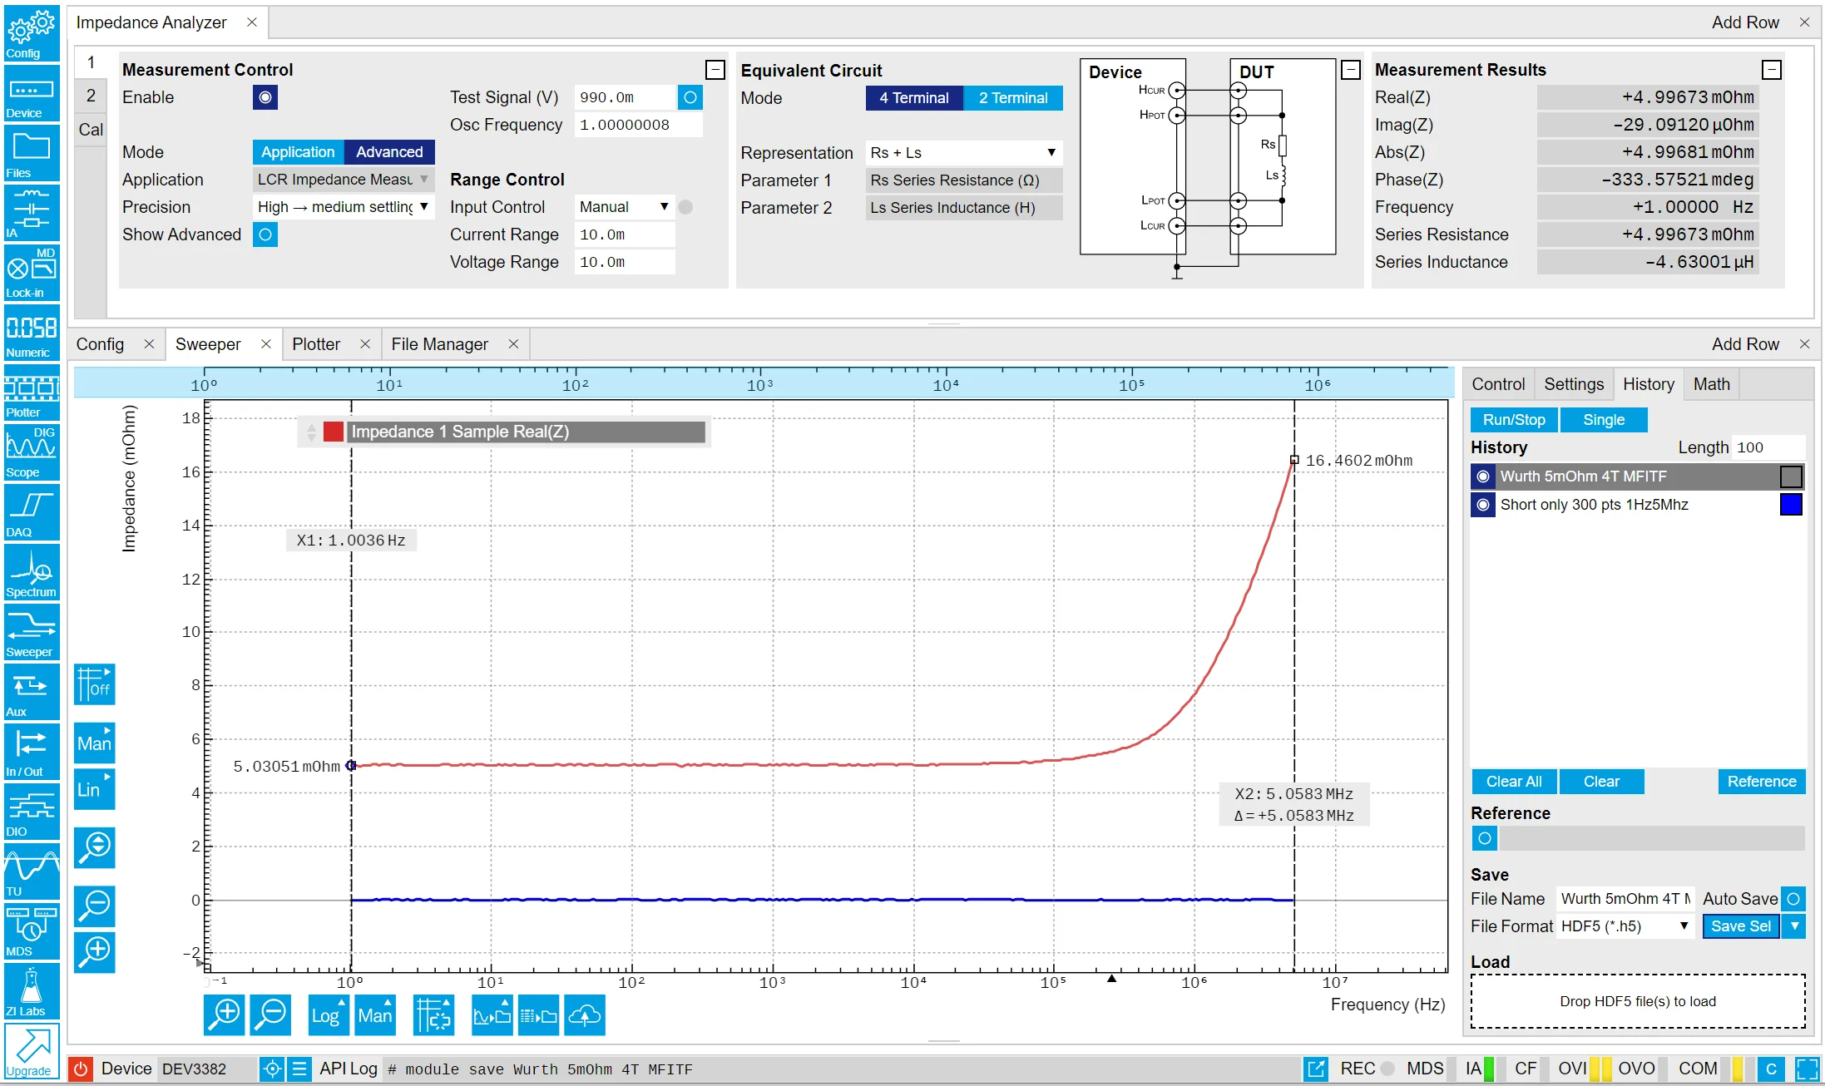Expand the Save Sel arrow menu

[x=1795, y=926]
